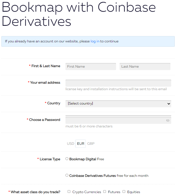178x195 pixels.
Task: Select the USD currency tab
Action: 70,144
